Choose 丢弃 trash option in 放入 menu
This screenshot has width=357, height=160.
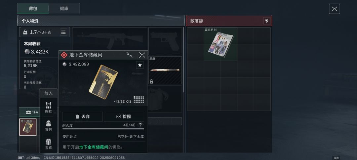pyautogui.click(x=48, y=144)
